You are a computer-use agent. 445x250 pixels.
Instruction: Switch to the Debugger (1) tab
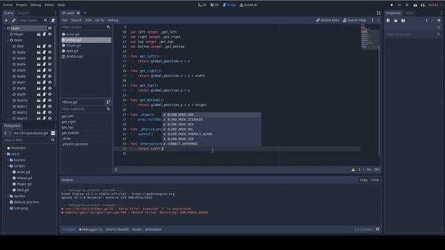click(91, 229)
